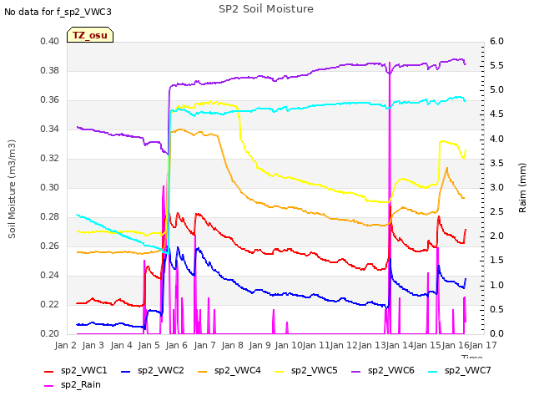This screenshot has height=401, width=534.
Task: Click the 0.20 left axis value
Action: point(50,333)
